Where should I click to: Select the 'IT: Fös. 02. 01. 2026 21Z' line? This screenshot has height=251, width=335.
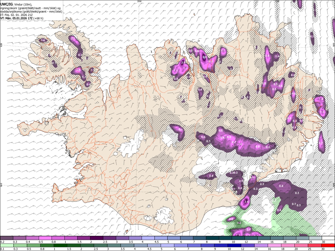click(16, 15)
